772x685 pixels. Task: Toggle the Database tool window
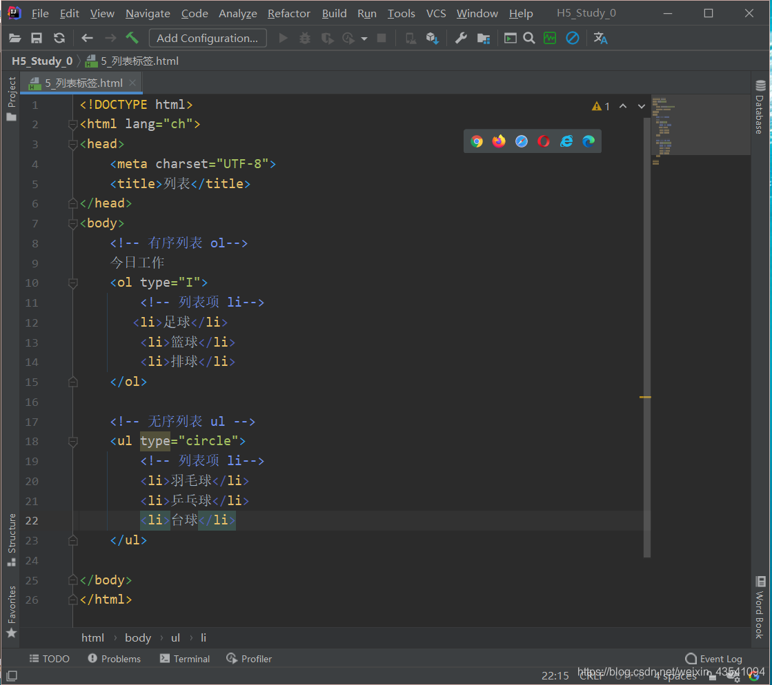[760, 107]
